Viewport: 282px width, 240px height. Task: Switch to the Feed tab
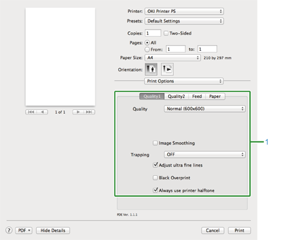[197, 97]
